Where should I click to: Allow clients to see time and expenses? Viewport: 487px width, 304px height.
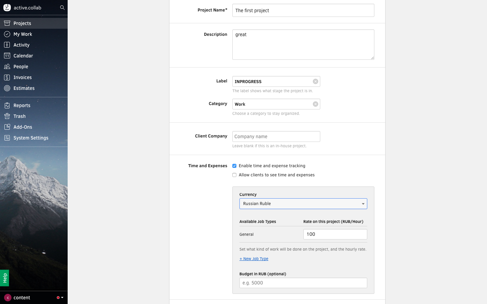(x=234, y=175)
